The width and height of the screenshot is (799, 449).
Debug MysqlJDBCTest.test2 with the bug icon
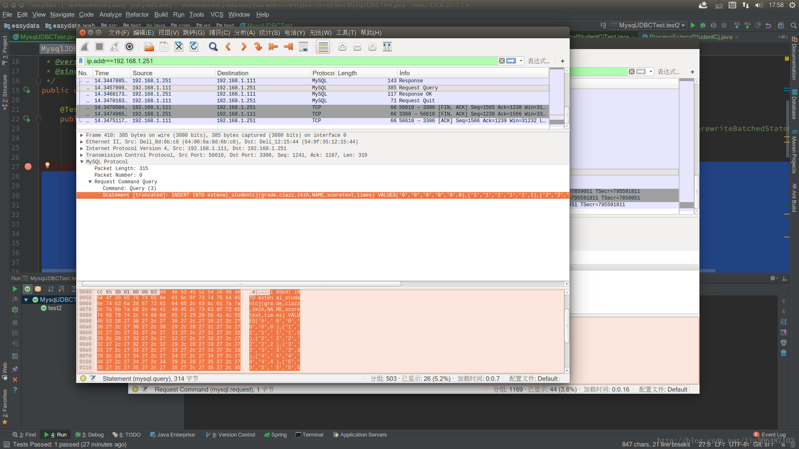(703, 25)
